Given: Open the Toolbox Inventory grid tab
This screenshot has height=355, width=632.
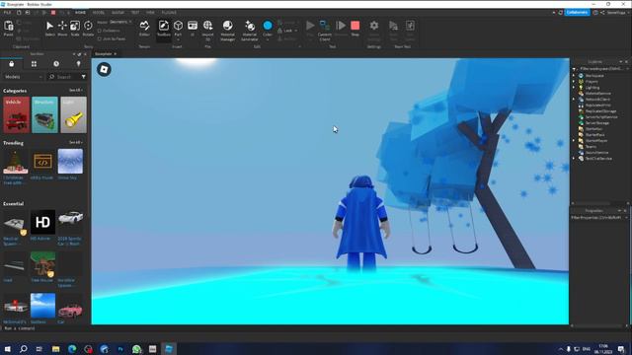Looking at the screenshot, I should point(34,64).
